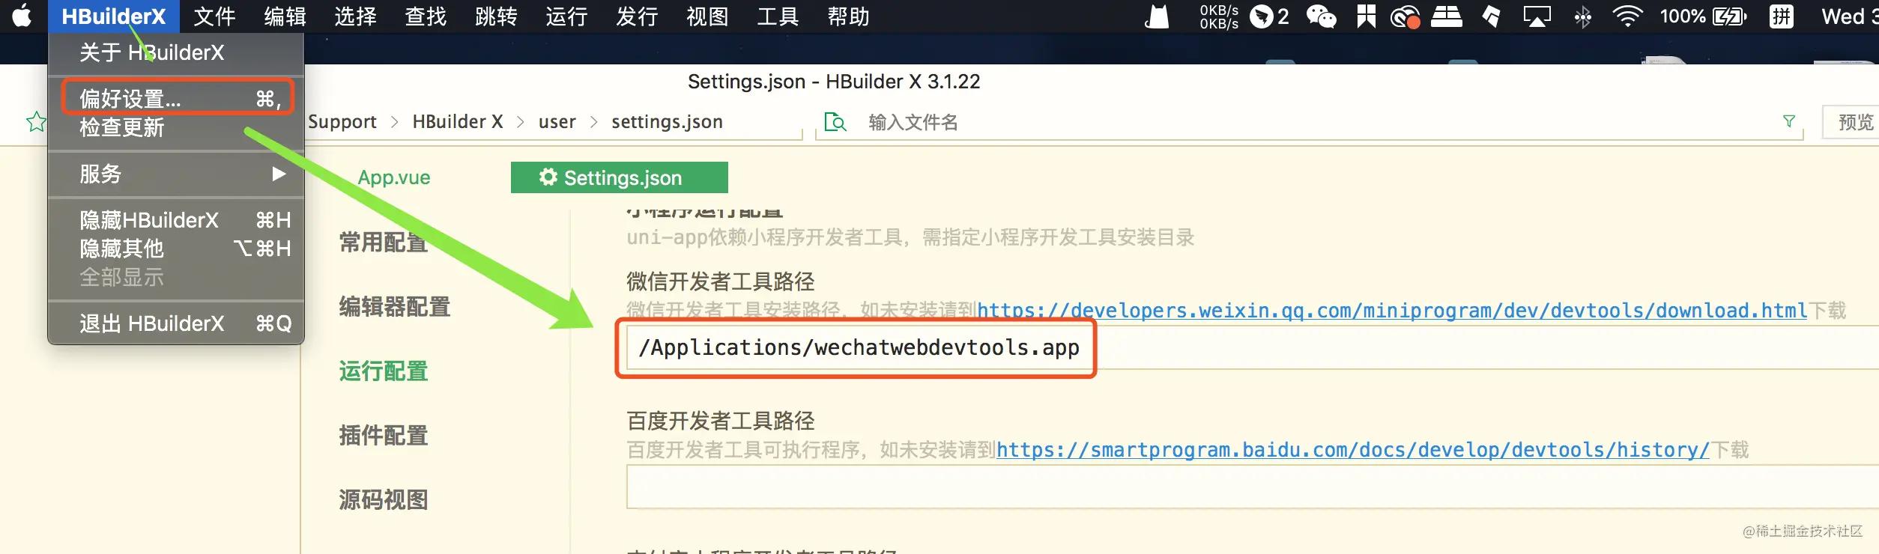Click the favorites star icon in toolbar
This screenshot has width=1879, height=554.
pos(36,121)
